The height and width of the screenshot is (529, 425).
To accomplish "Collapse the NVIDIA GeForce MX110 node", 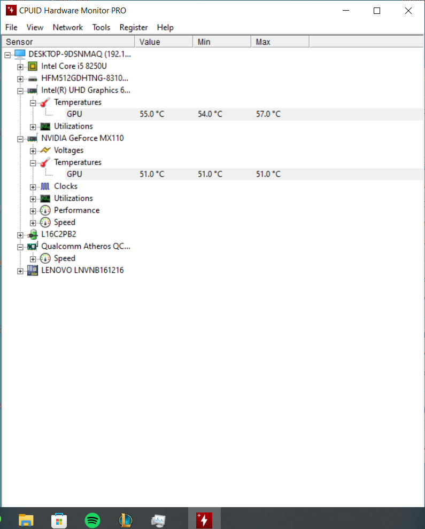I will [x=20, y=139].
